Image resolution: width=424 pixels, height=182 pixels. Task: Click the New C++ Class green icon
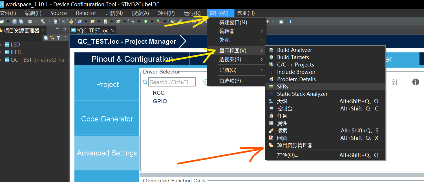coord(118,21)
